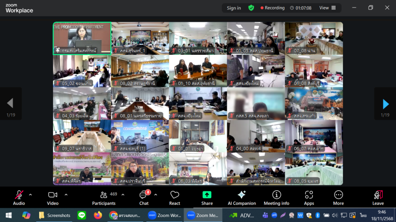Expand audio options arrow next to Audio
Viewport: 396px width, 222px height.
point(31,194)
